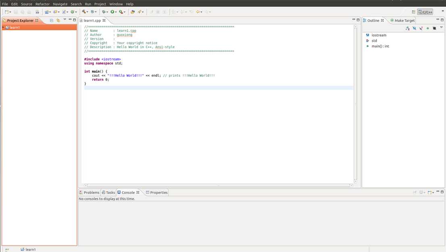This screenshot has height=252, width=446.
Task: Open the Window menu
Action: coord(116,4)
